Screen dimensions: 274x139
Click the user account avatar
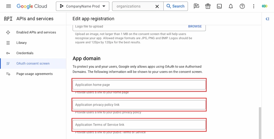[265, 6]
